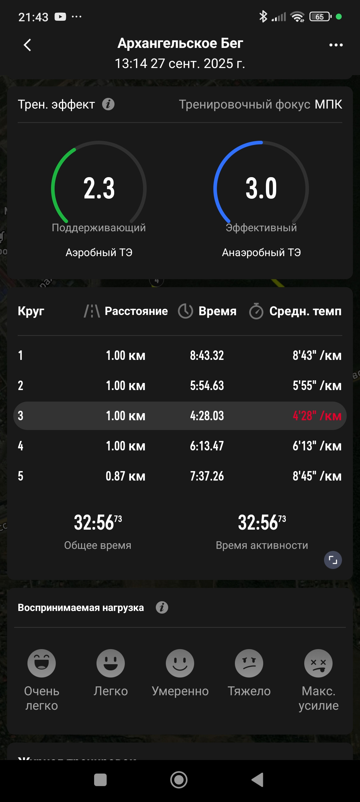
Task: Tap 'Тренировочный фокус МПК' label
Action: 260,104
